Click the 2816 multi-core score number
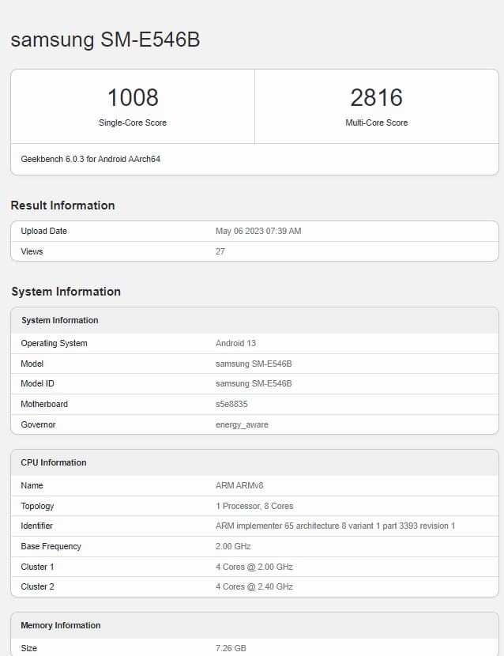Screen dimensions: 504x656 [x=376, y=98]
